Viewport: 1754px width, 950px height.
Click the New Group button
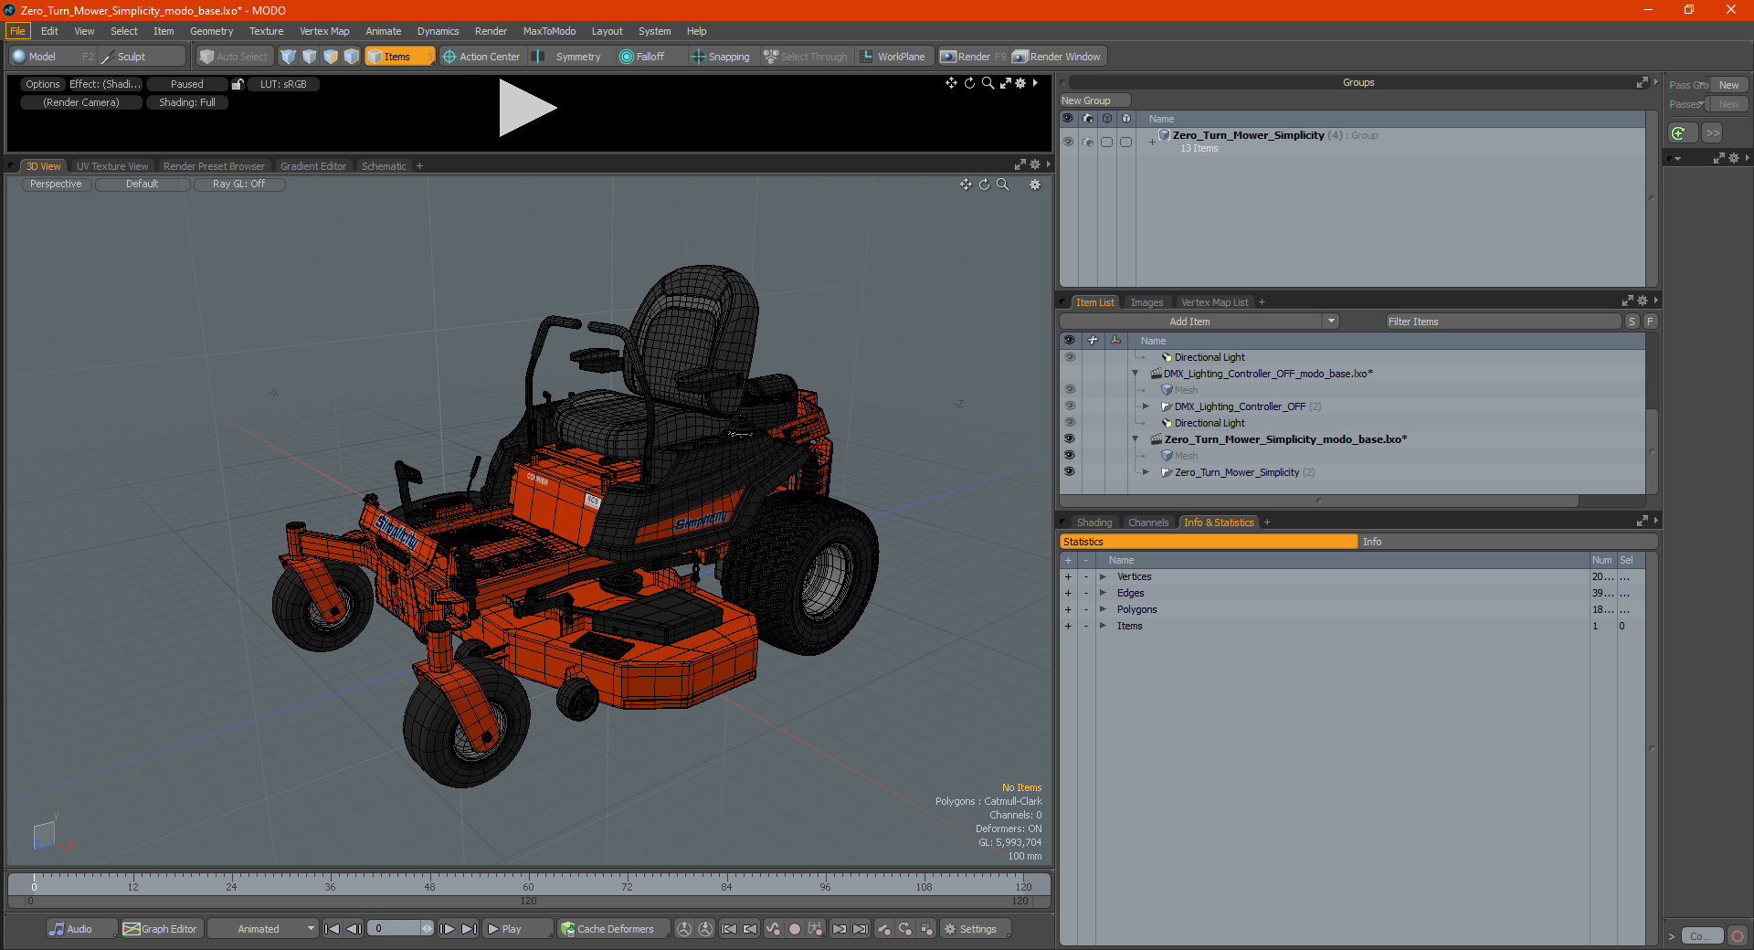click(x=1094, y=100)
